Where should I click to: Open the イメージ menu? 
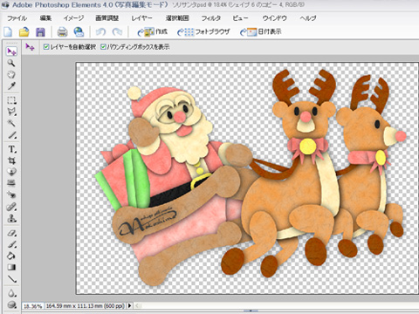click(73, 18)
